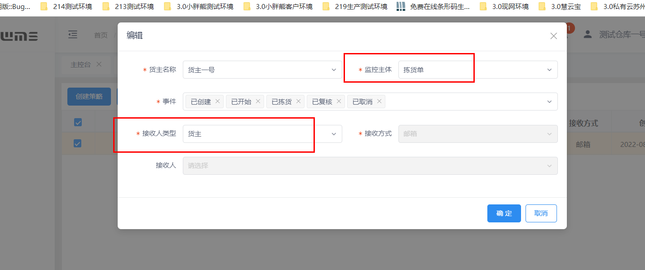Viewport: 645px width, 270px height.
Task: Open the 免费在线条形码生成 bookmark
Action: pyautogui.click(x=433, y=6)
